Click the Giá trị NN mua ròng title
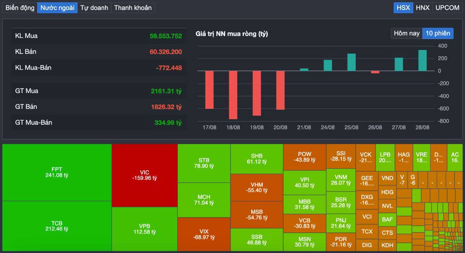The width and height of the screenshot is (465, 253). point(232,34)
